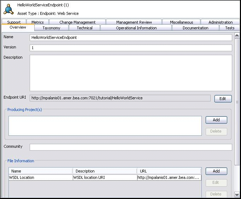The image size is (241, 199).
Task: Open the Metrics tab
Action: pyautogui.click(x=38, y=22)
